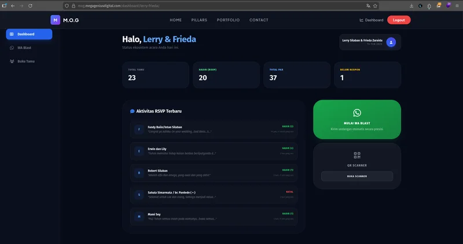The width and height of the screenshot is (463, 244).
Task: Open the Robert Silaban RSVP entry
Action: coord(214,173)
